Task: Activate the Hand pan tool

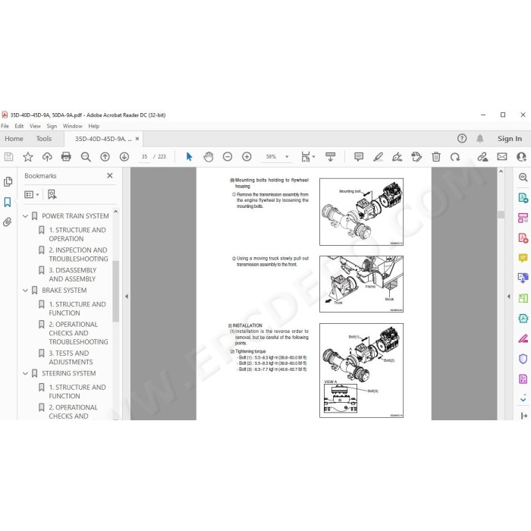Action: coord(209,157)
